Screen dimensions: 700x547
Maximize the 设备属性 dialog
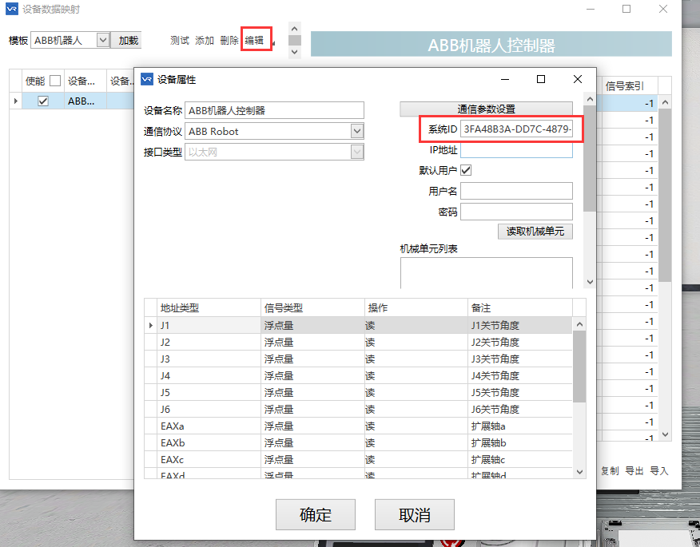(541, 79)
